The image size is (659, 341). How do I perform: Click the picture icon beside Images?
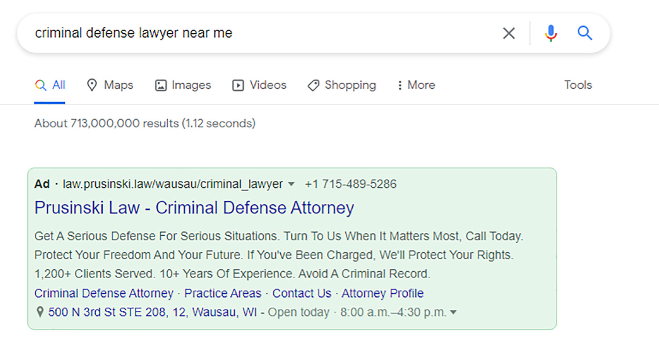[162, 85]
